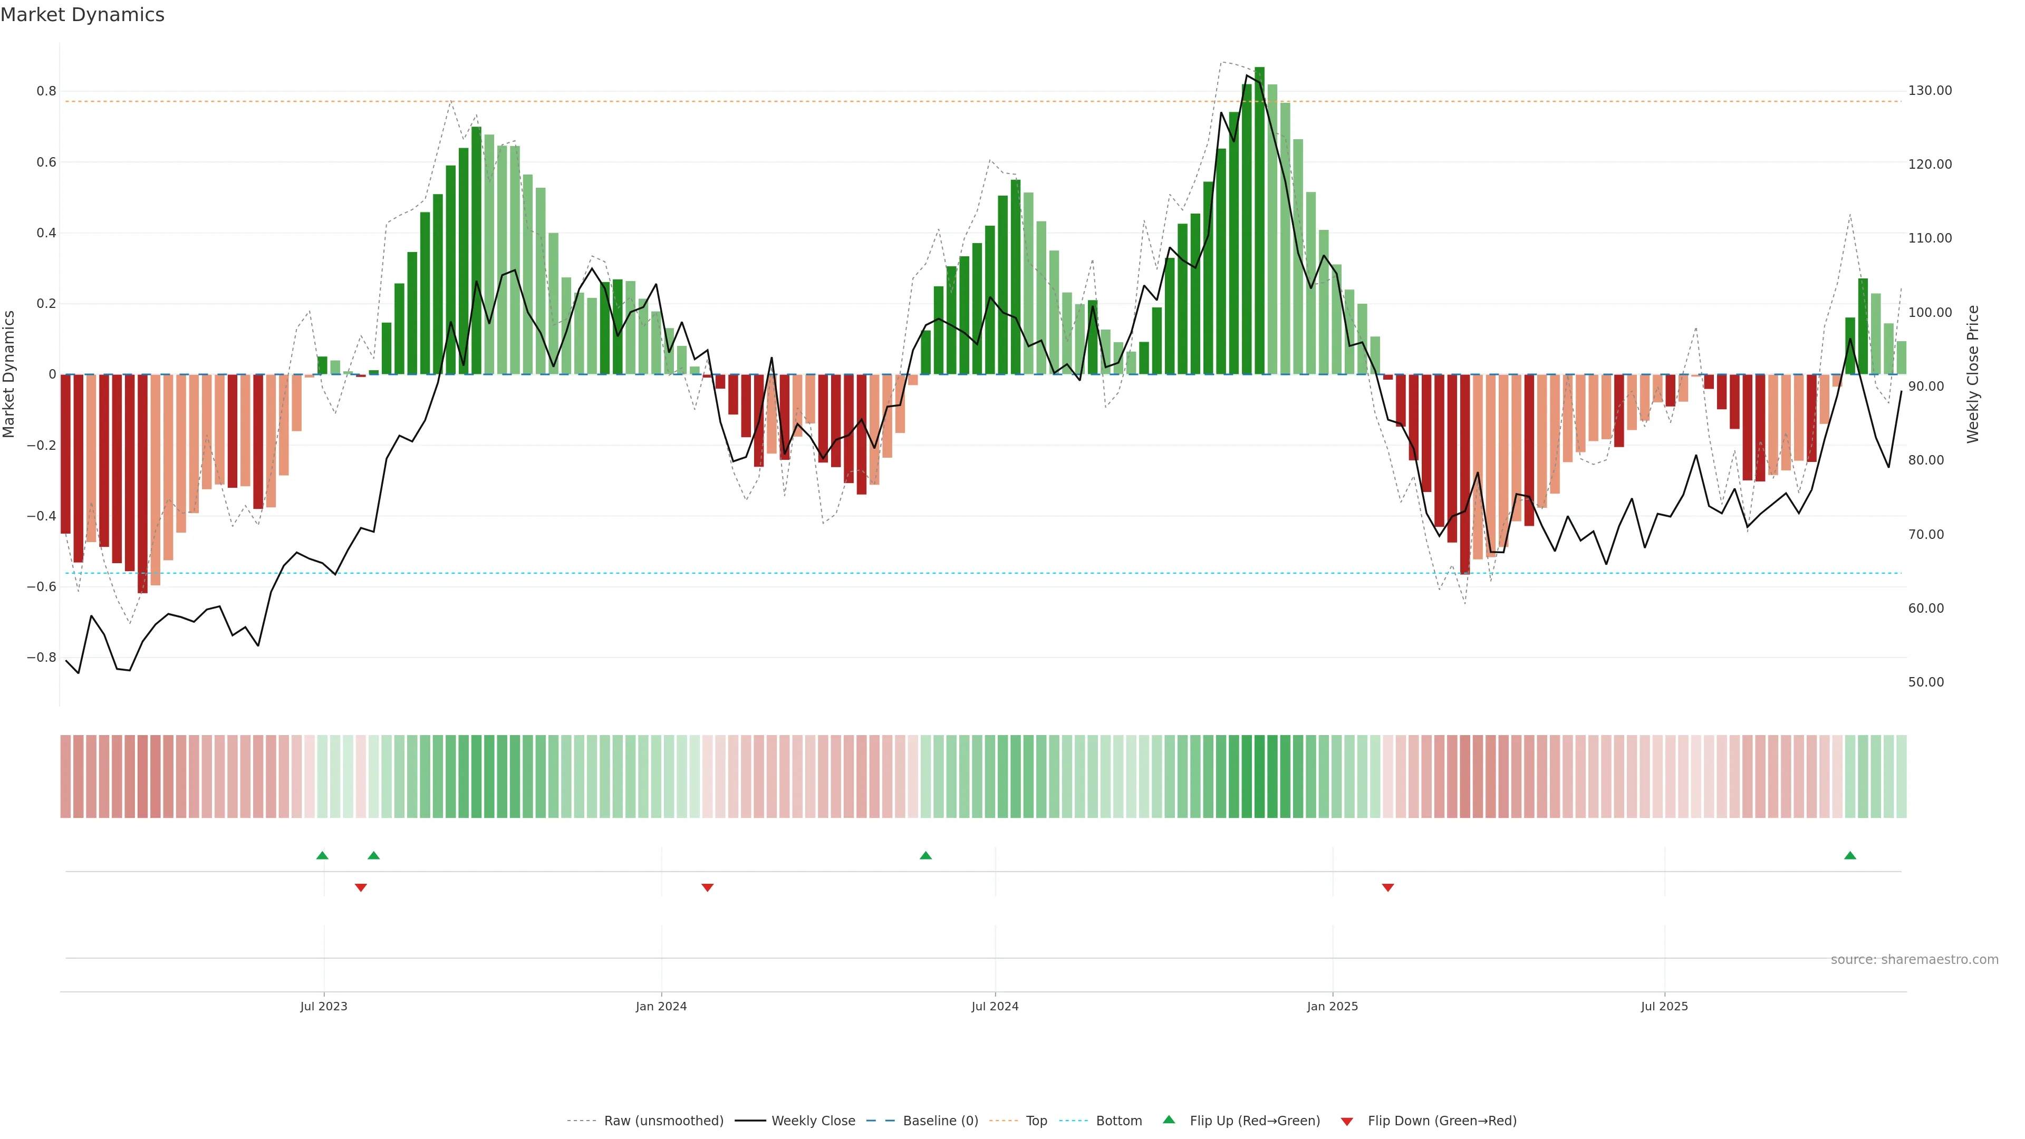The image size is (2025, 1139).
Task: Toggle the Baseline (0) legend entry
Action: click(x=940, y=1121)
